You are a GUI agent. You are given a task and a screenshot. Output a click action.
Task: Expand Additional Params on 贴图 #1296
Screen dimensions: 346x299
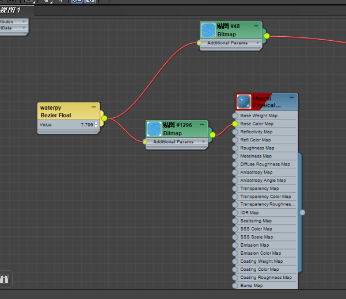(x=203, y=141)
